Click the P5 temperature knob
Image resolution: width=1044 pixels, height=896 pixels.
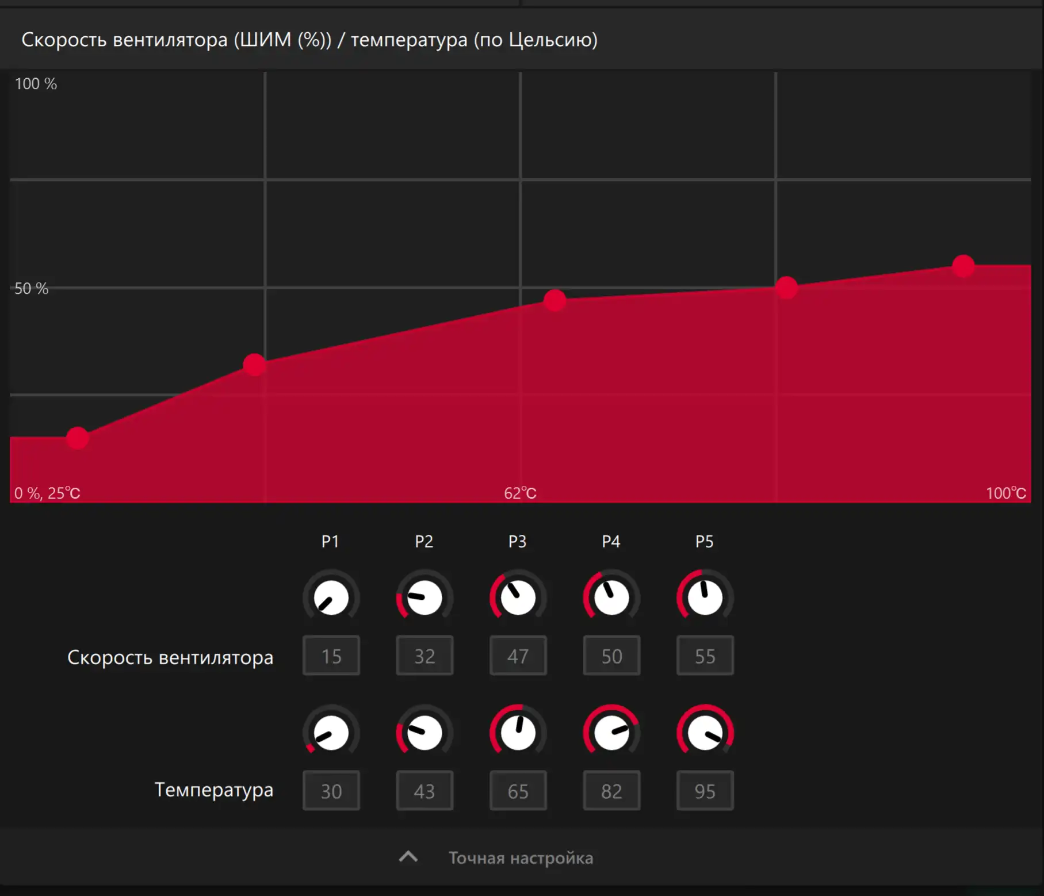tap(705, 733)
